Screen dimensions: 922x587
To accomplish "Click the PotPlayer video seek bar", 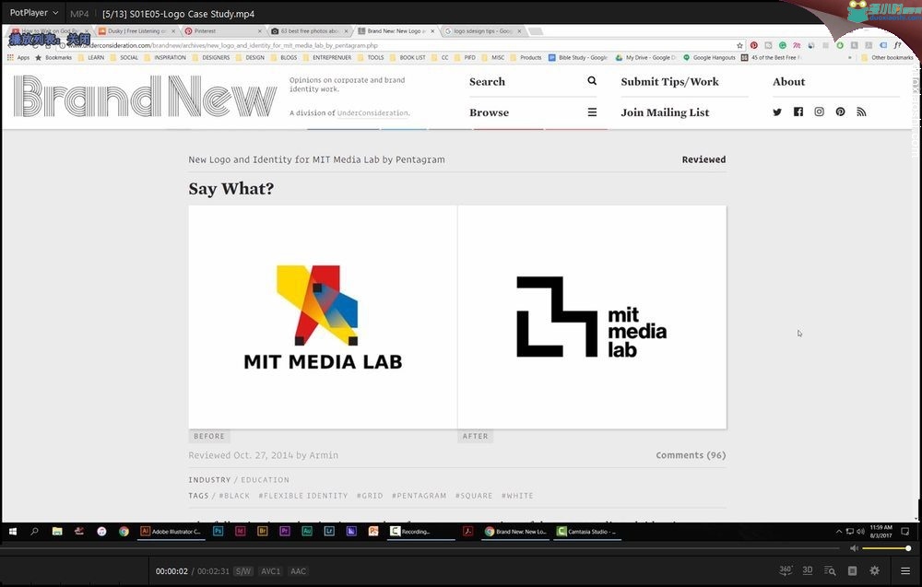I will [420, 548].
